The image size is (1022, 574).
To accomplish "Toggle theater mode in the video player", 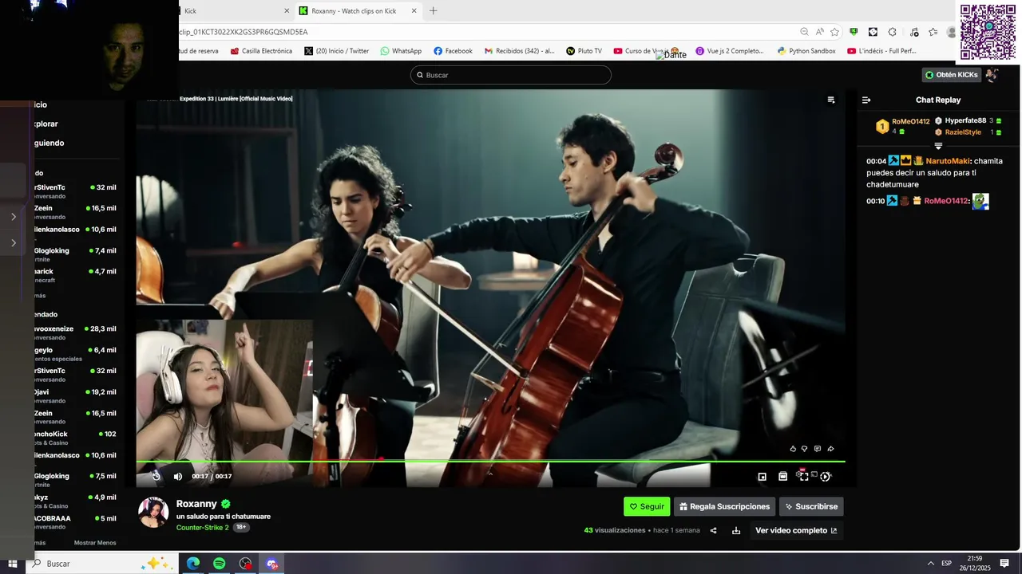I will pyautogui.click(x=783, y=476).
